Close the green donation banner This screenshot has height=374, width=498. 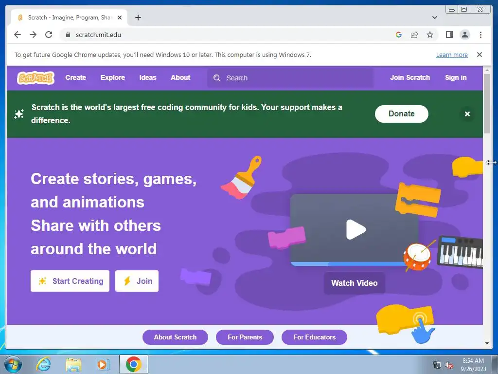[x=467, y=114]
